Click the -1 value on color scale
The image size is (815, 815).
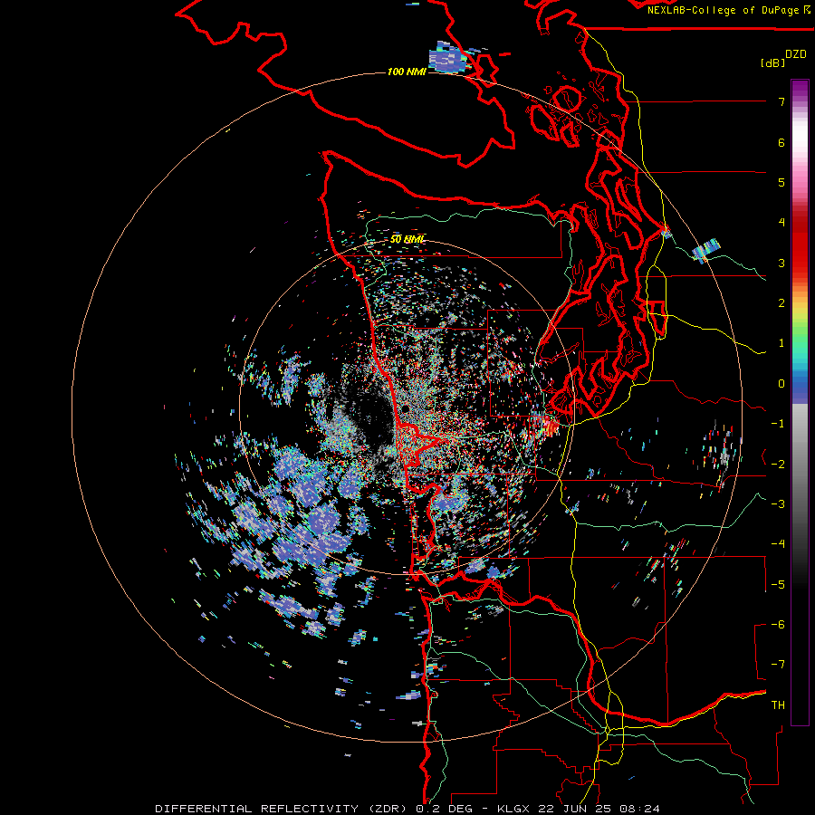(778, 424)
